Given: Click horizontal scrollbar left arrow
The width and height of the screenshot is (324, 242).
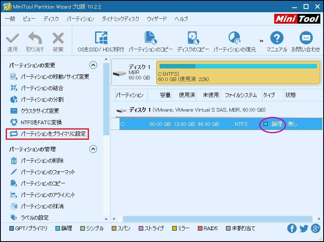Looking at the screenshot, I should [x=114, y=219].
